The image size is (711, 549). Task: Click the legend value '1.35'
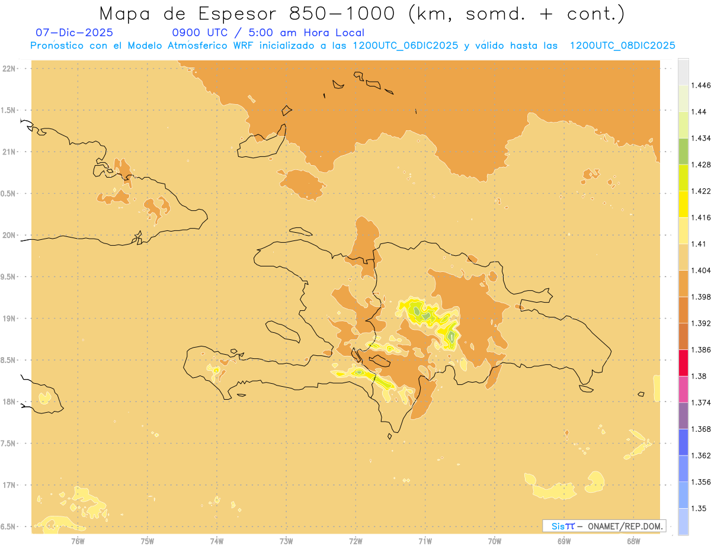(699, 508)
